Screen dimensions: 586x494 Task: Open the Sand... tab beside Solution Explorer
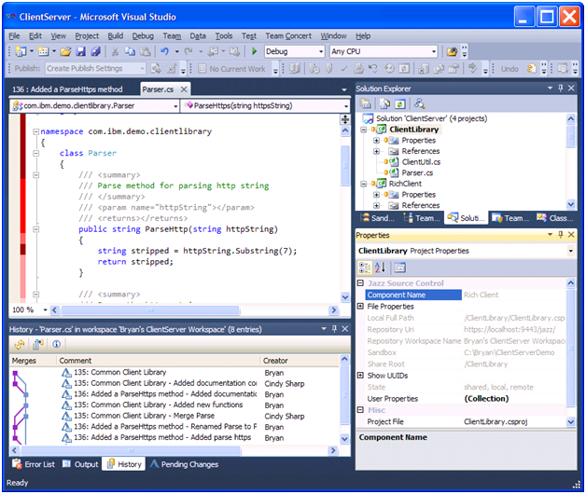(378, 218)
